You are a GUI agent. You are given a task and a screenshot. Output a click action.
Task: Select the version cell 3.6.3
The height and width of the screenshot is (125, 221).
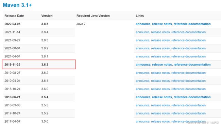coord(45,65)
